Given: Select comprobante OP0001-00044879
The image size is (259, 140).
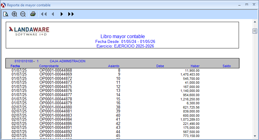Looking at the screenshot, I should pos(56,103).
